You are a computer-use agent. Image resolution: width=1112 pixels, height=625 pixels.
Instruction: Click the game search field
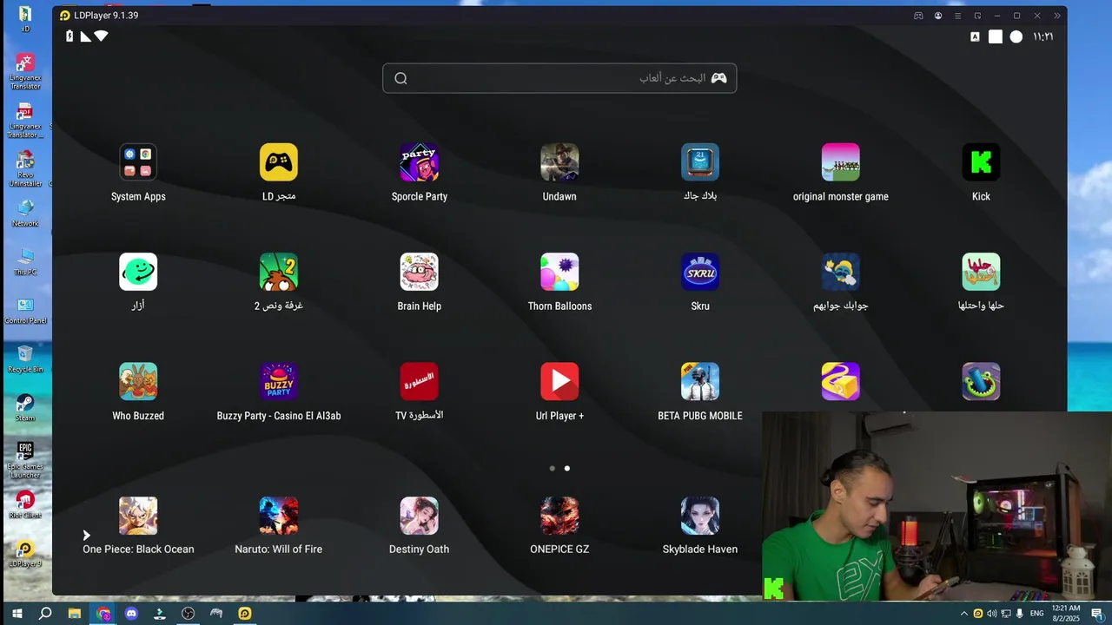pos(559,78)
